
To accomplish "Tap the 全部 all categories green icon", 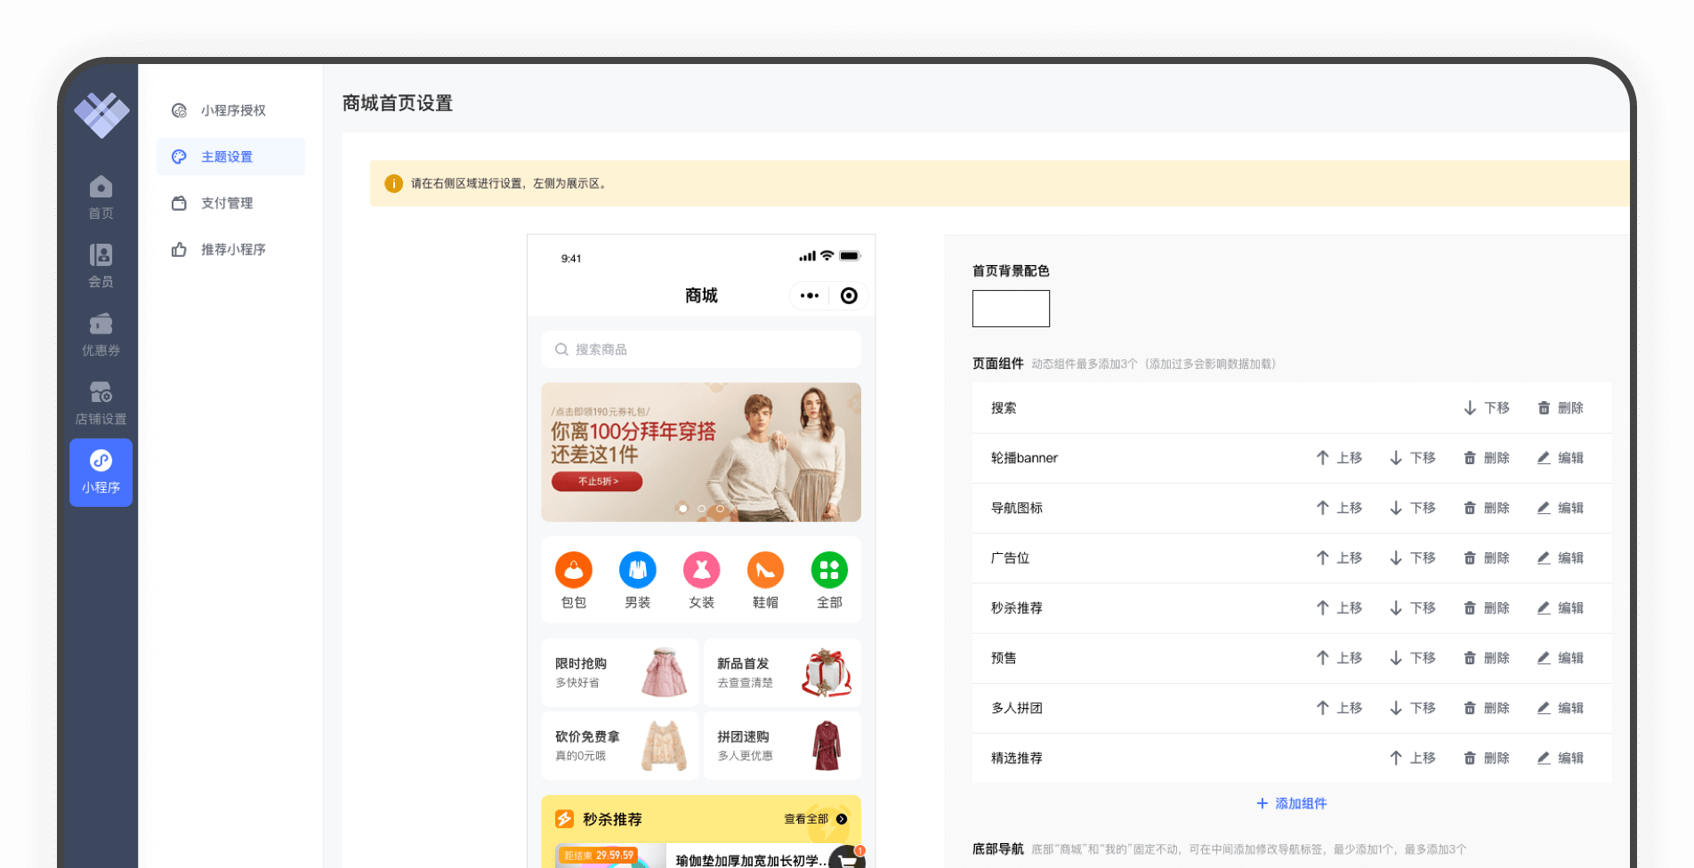I will pyautogui.click(x=829, y=570).
